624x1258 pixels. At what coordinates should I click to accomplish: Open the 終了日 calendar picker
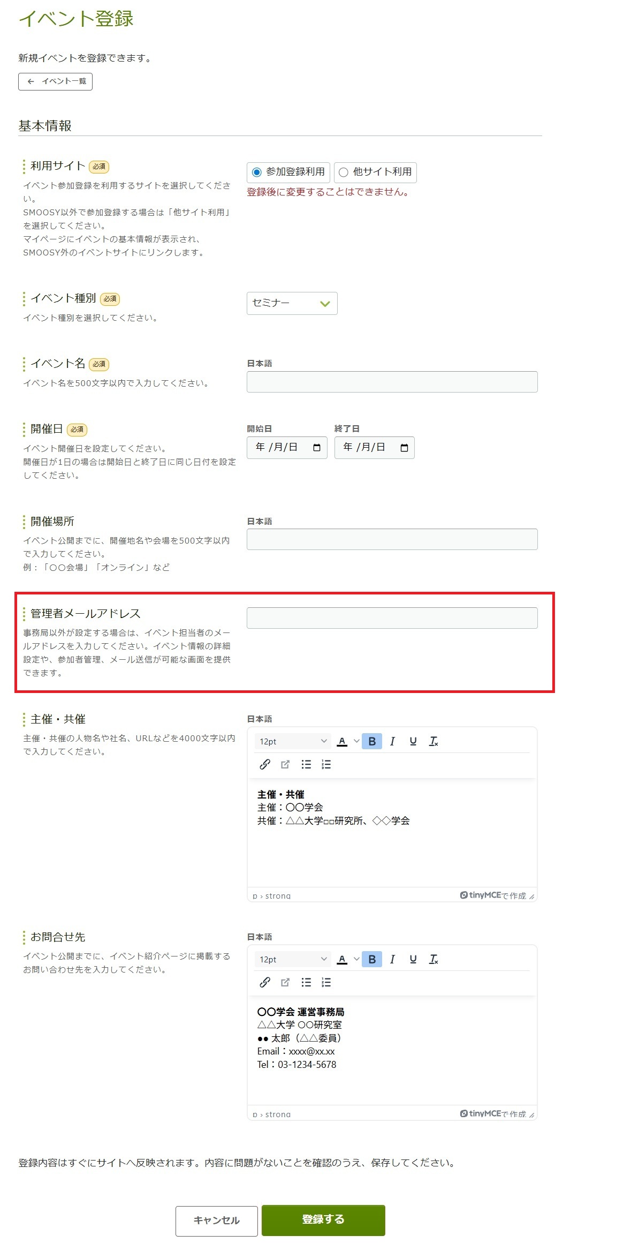click(x=404, y=448)
